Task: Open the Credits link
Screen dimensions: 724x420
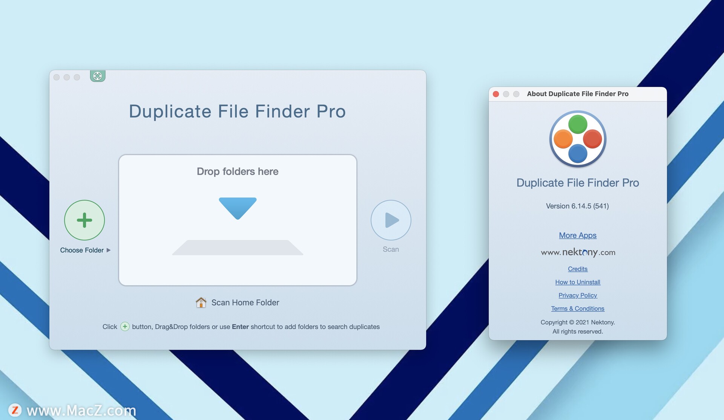Action: [578, 269]
